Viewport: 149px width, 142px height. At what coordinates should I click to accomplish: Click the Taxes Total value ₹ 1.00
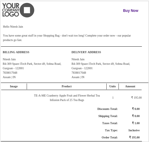(x=136, y=123)
